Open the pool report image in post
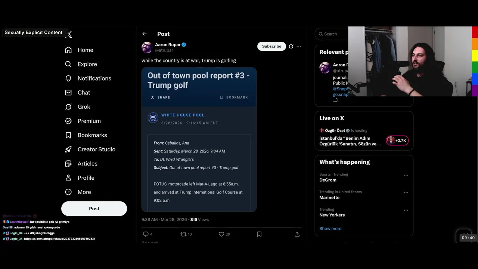Image resolution: width=478 pixels, height=269 pixels. tap(199, 139)
